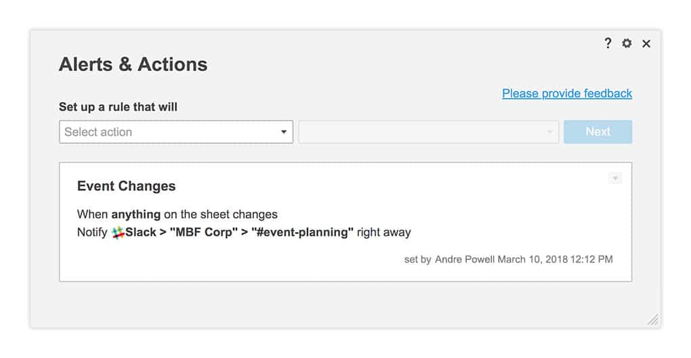Image resolution: width=691 pixels, height=358 pixels.
Task: Click the Slack logo icon in rule
Action: coord(118,233)
